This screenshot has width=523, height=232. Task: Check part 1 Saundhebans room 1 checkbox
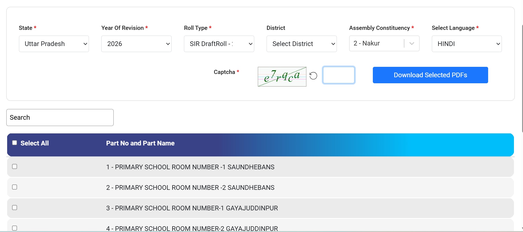click(15, 167)
